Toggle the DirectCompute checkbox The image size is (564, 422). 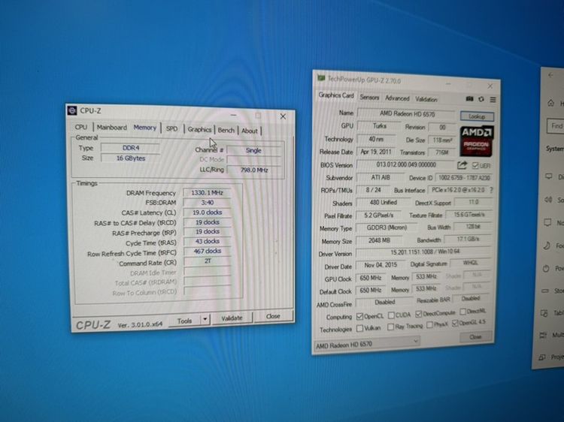[x=418, y=314]
